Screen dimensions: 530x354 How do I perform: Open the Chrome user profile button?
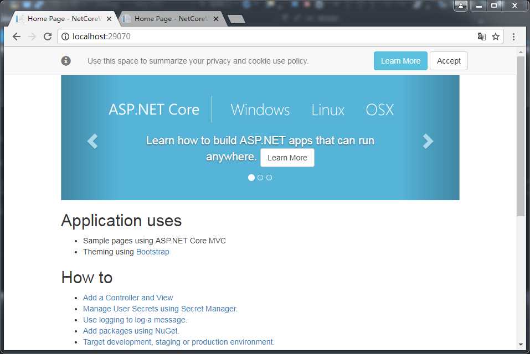460,6
